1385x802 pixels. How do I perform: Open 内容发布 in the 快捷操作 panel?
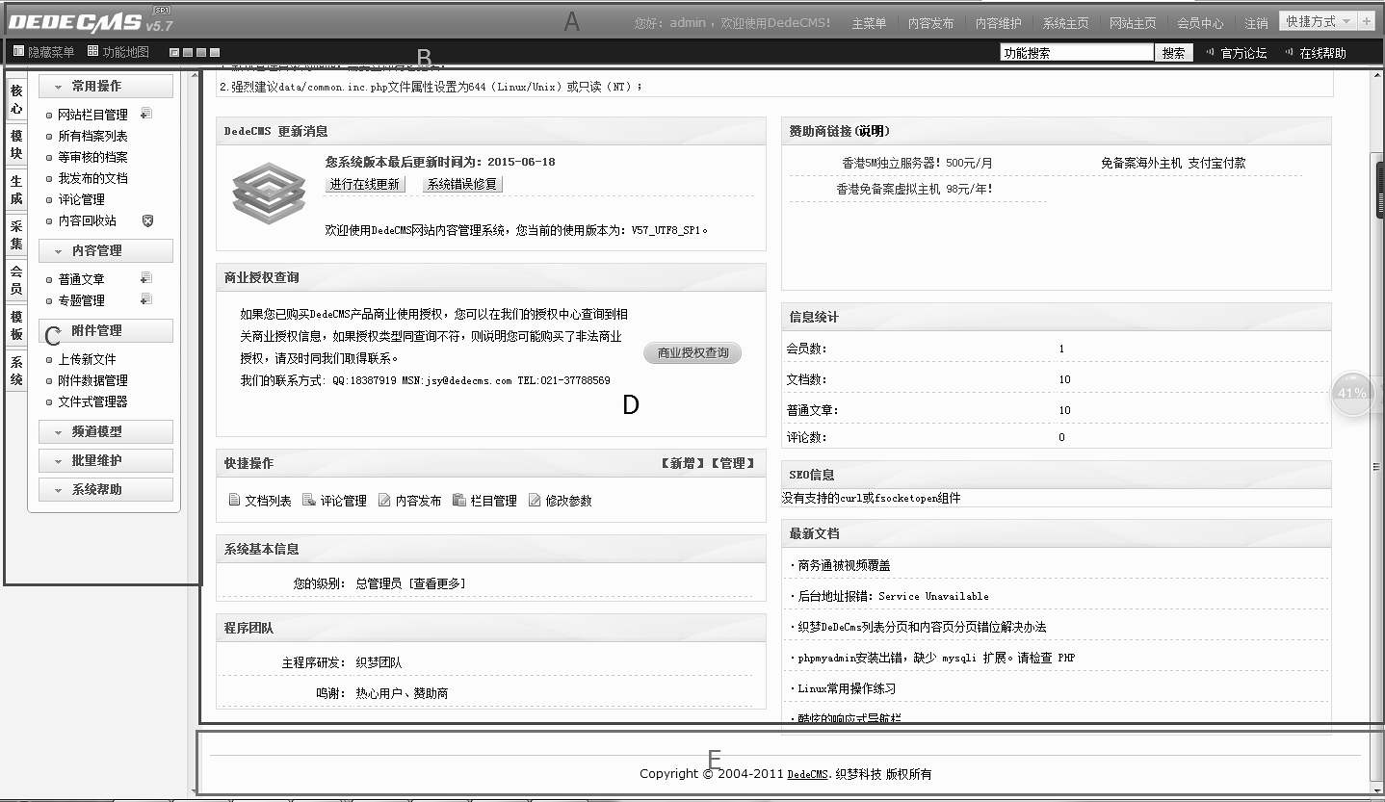click(410, 501)
